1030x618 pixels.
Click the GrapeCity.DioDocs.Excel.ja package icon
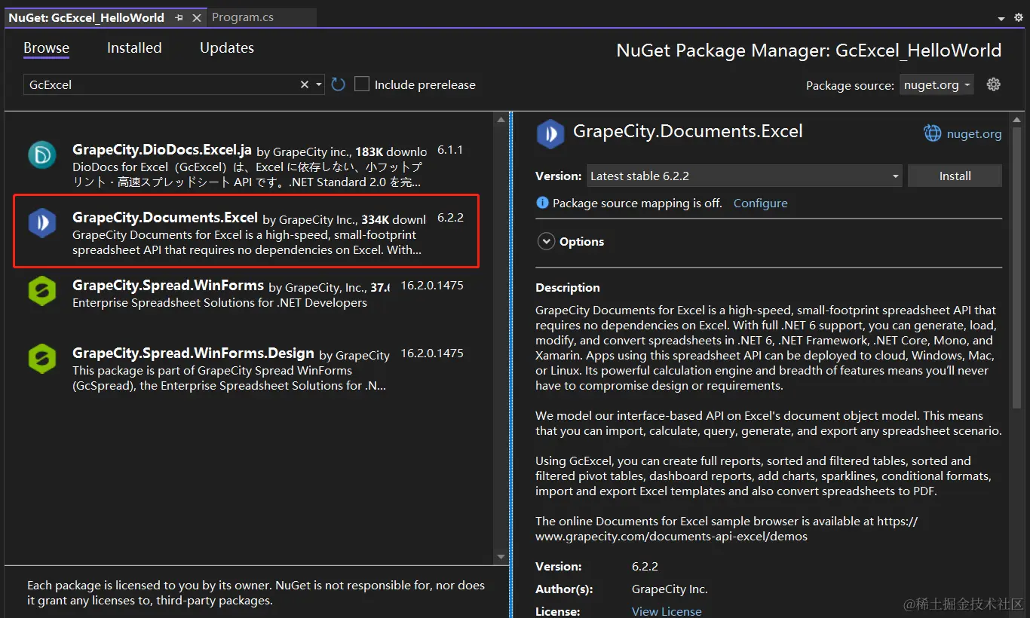(42, 154)
